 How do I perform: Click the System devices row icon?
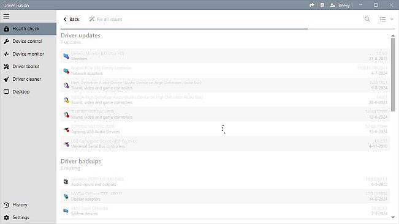pyautogui.click(x=66, y=211)
